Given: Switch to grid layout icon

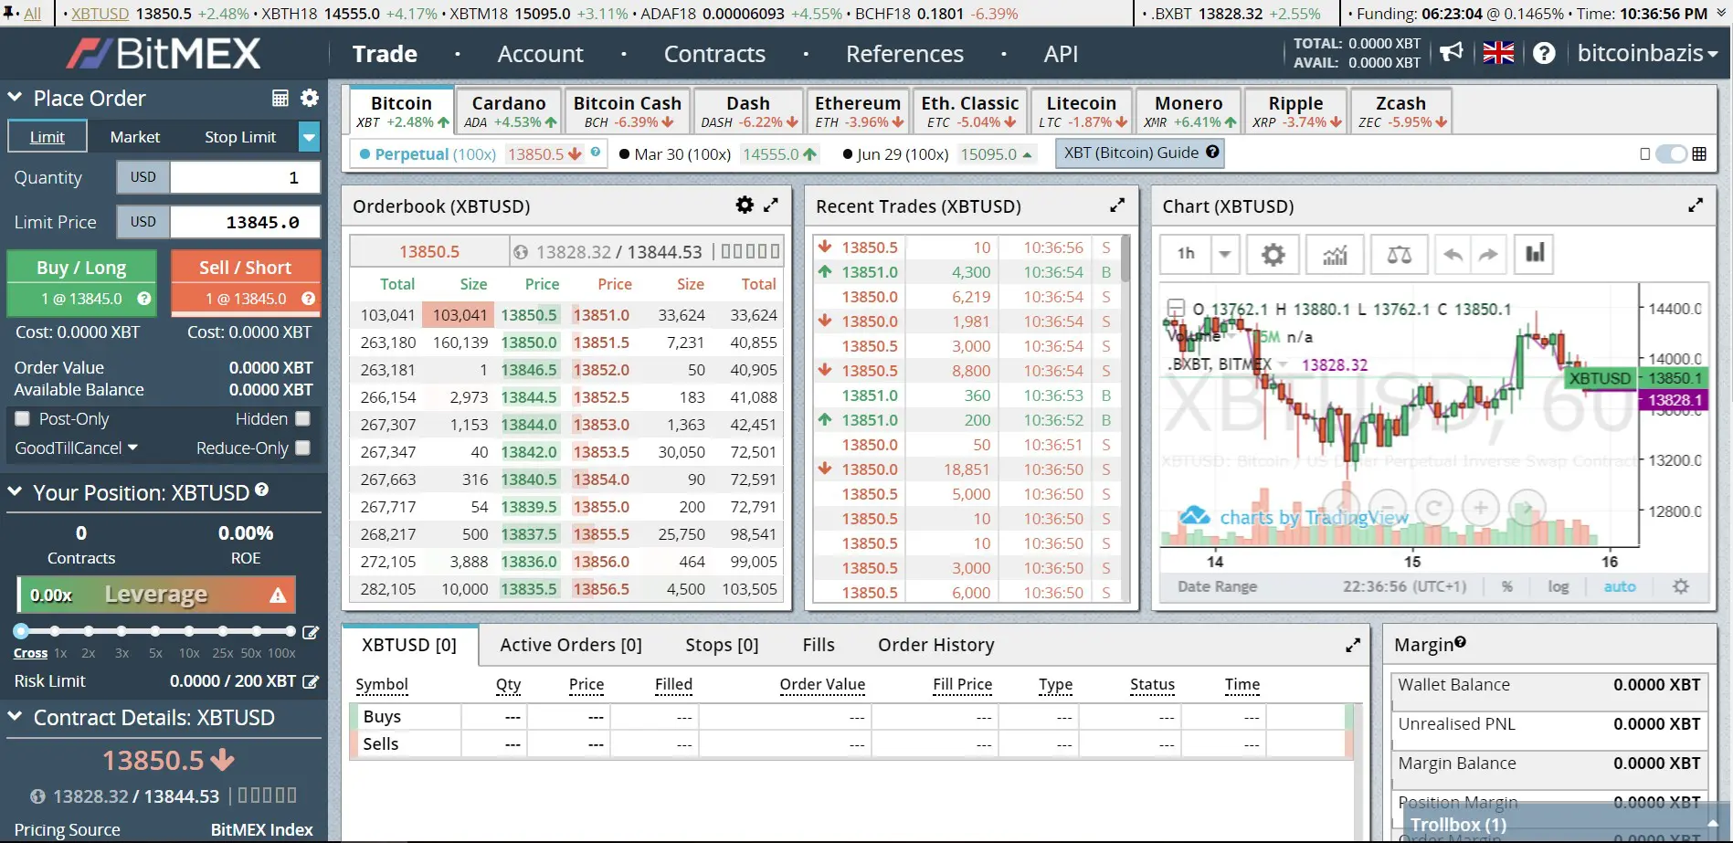Looking at the screenshot, I should tap(1699, 154).
